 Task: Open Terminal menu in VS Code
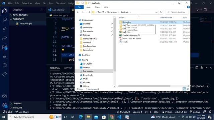61,3
